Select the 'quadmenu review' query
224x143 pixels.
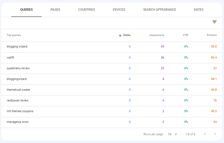18,68
